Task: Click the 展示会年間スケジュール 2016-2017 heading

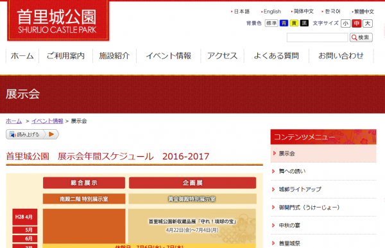Action: tap(108, 156)
